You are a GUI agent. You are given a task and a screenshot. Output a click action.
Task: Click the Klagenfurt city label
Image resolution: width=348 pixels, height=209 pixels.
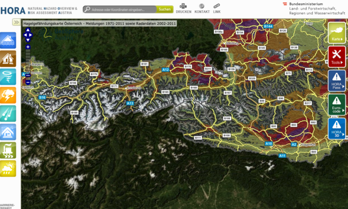click(x=308, y=144)
